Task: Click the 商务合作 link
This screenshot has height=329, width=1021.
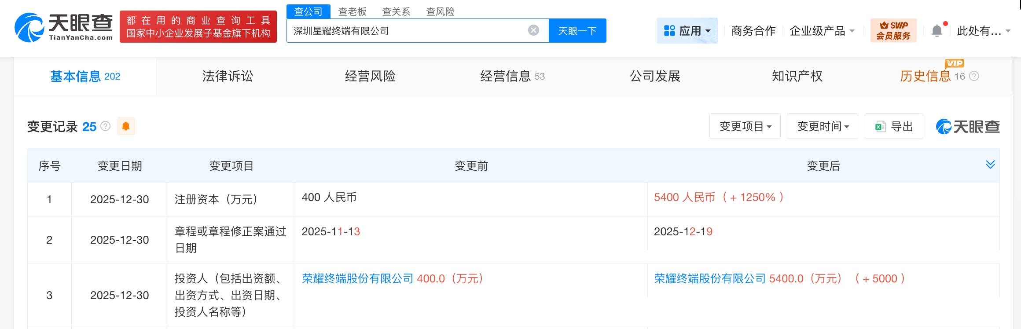Action: coord(753,31)
